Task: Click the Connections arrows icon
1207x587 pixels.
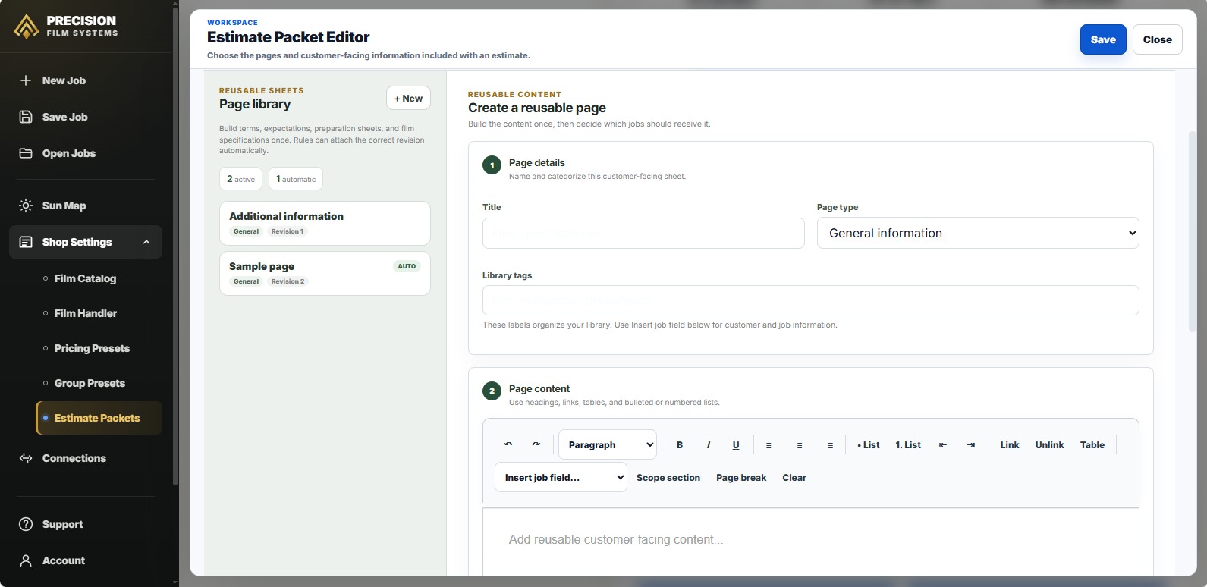Action: [x=26, y=458]
